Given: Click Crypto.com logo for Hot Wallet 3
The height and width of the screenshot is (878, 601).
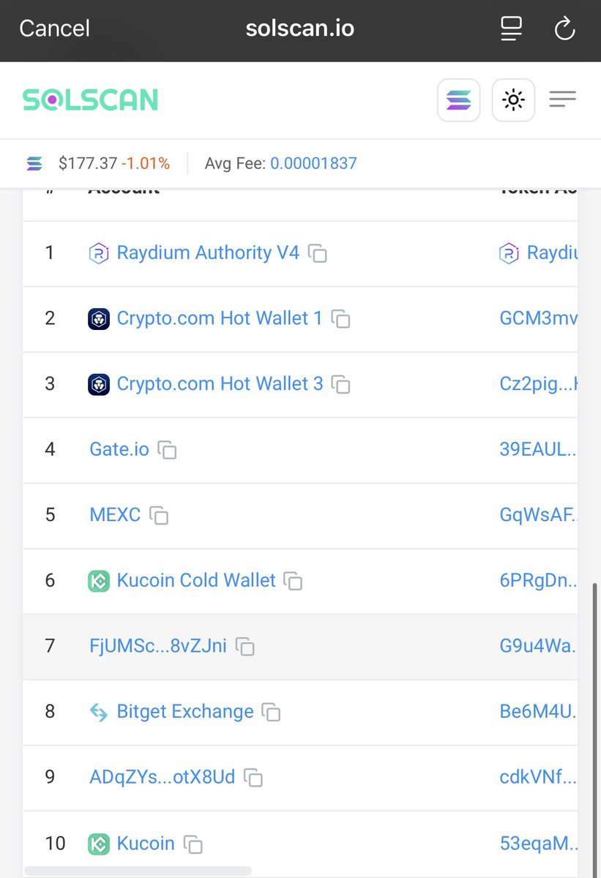Looking at the screenshot, I should [99, 384].
